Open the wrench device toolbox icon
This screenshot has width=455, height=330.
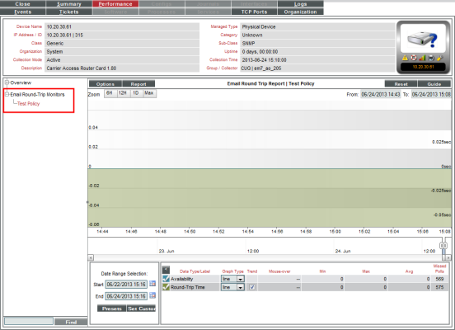tap(440, 58)
